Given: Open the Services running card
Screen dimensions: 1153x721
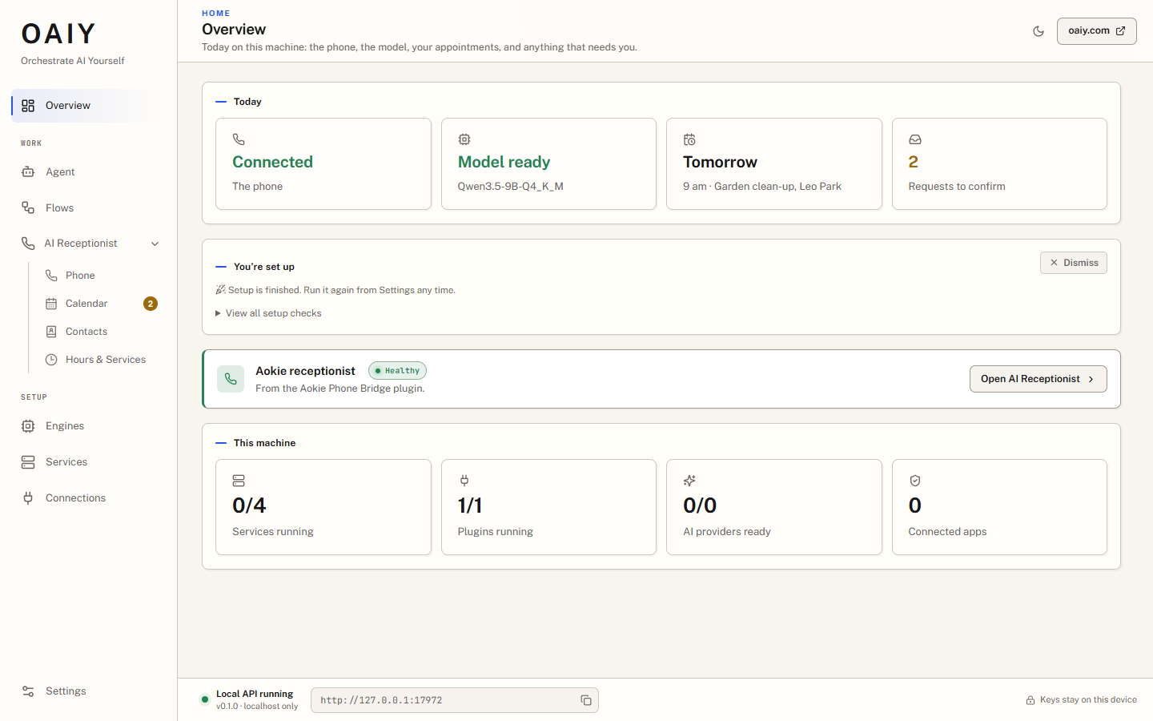Looking at the screenshot, I should coord(323,507).
